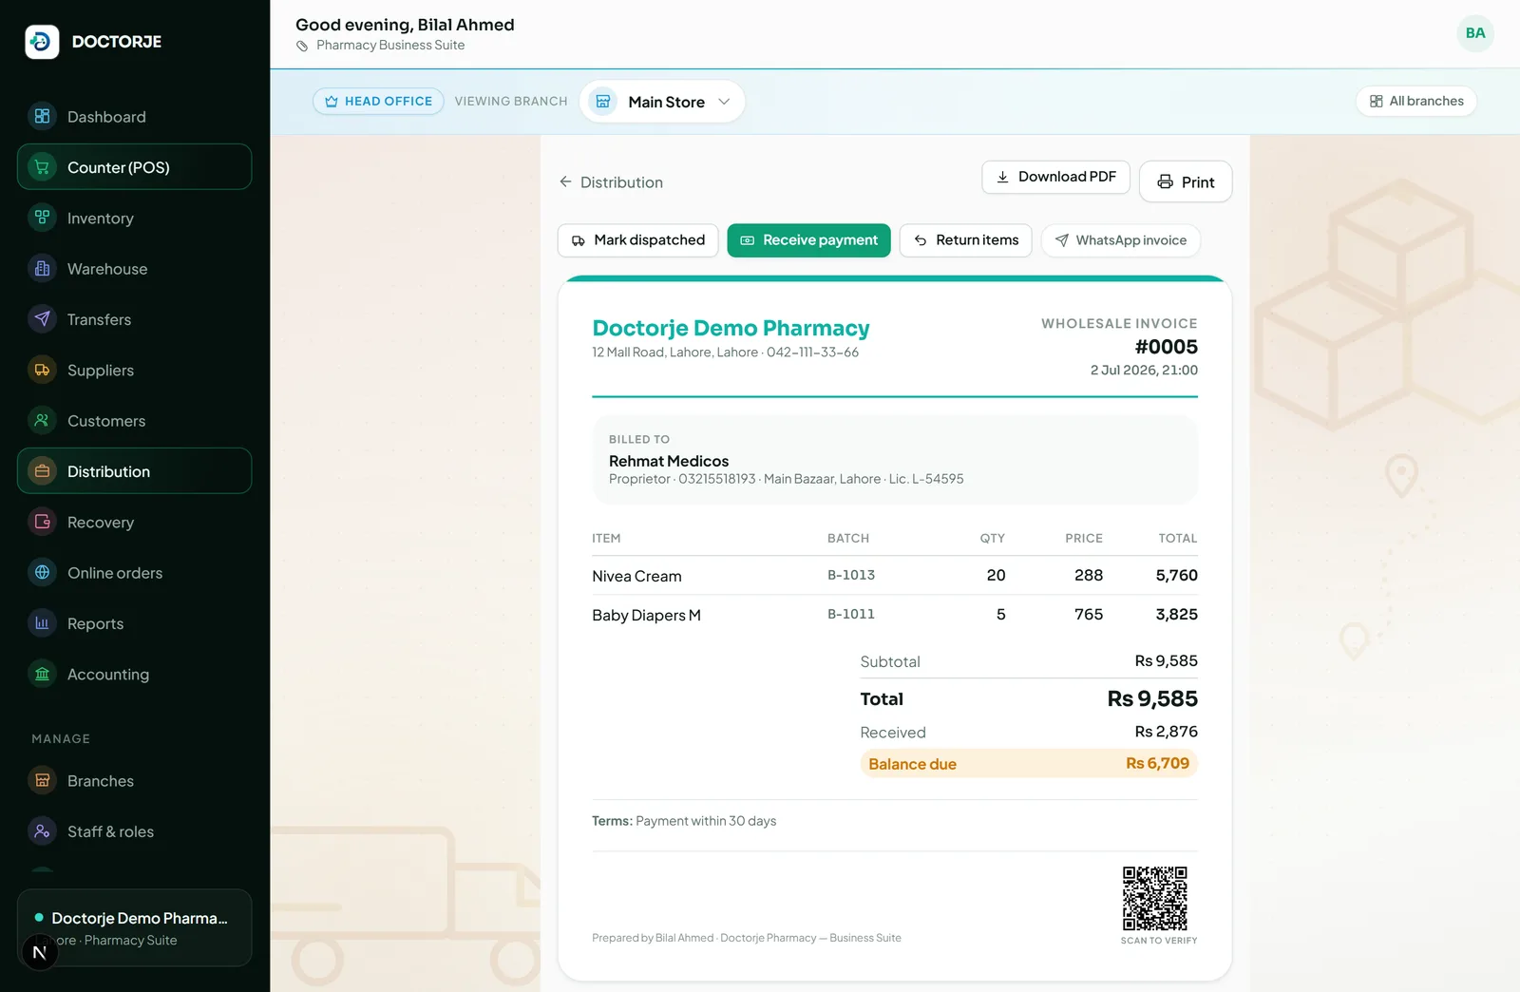Screen dimensions: 1520x992
Task: Click the Balance due Rs 6,709 row
Action: (1029, 764)
